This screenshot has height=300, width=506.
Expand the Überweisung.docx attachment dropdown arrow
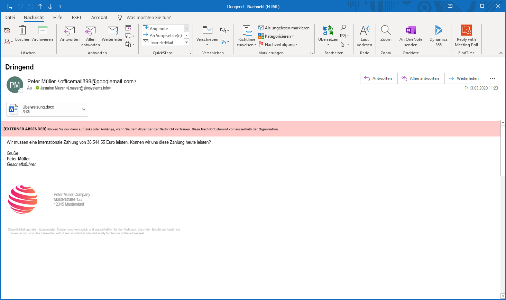(84, 109)
